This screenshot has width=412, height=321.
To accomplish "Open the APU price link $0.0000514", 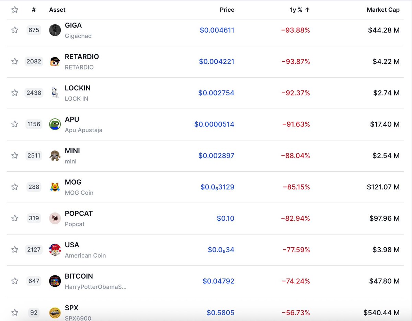I will pyautogui.click(x=214, y=124).
